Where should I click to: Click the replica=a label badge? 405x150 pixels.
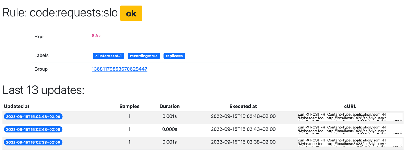point(174,56)
